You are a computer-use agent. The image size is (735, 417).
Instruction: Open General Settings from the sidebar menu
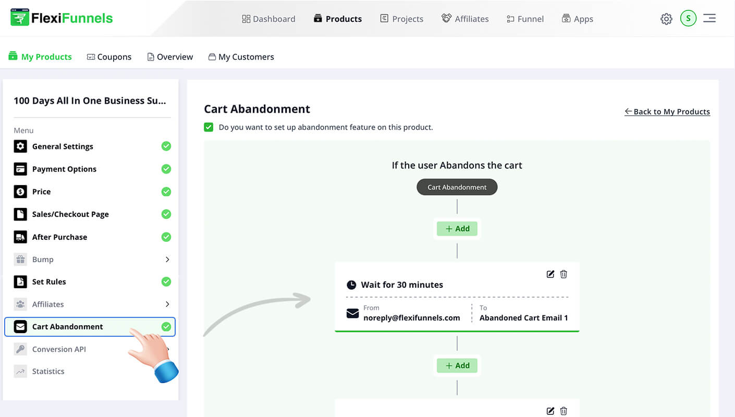pyautogui.click(x=63, y=146)
